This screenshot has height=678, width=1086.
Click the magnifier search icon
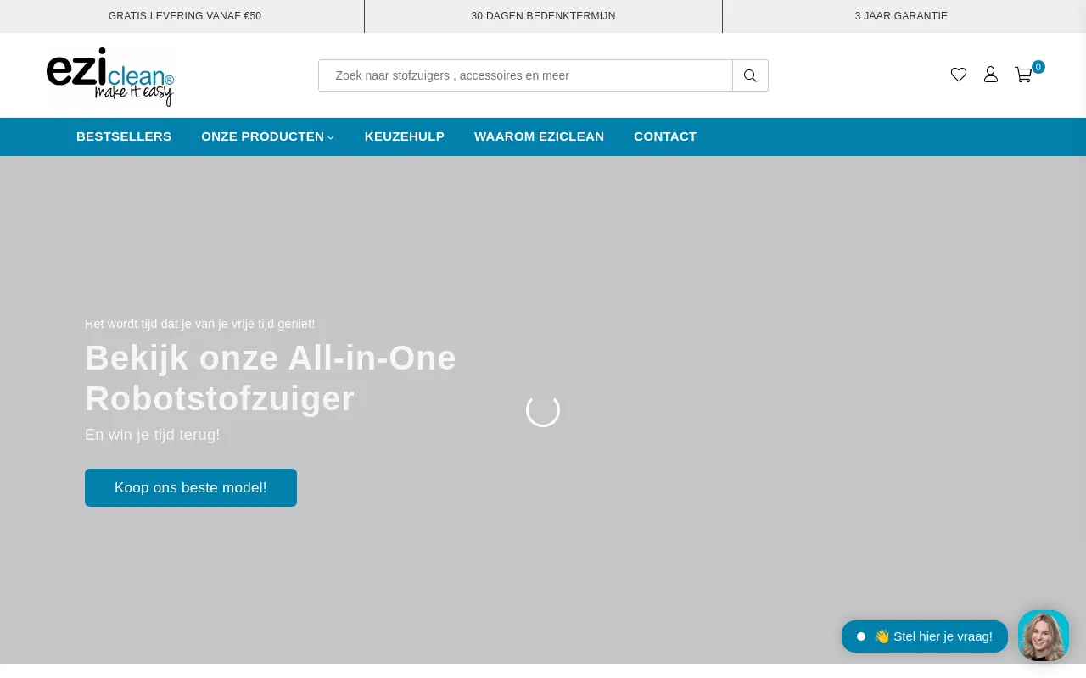[750, 75]
